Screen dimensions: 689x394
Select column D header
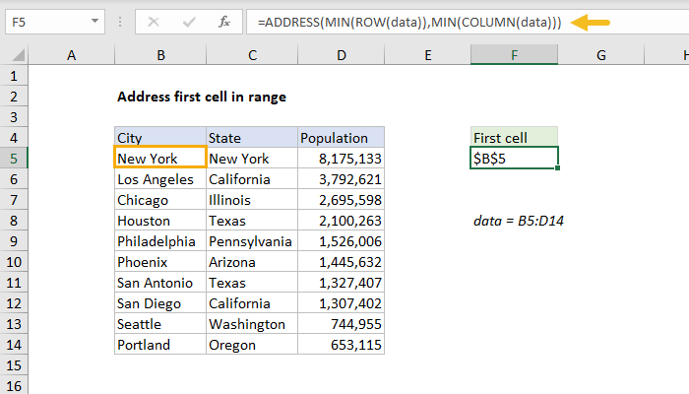pos(341,57)
